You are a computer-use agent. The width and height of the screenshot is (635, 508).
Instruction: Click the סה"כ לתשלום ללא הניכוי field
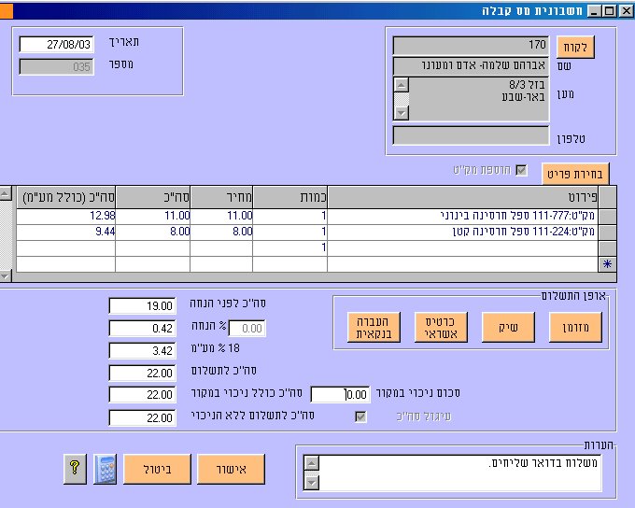point(143,417)
